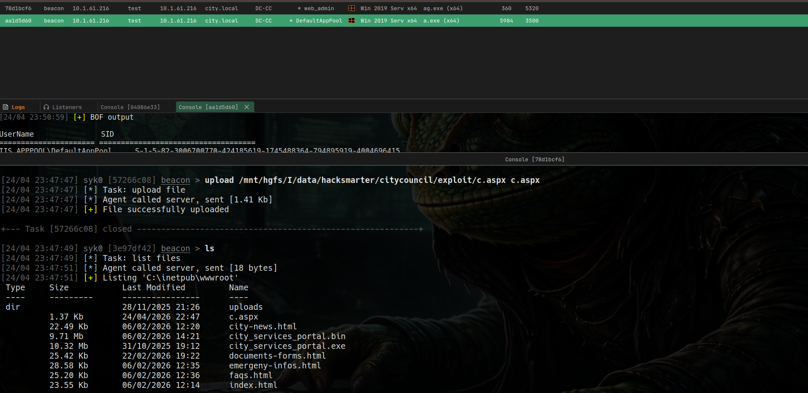Click the ag.exe (x64) process cell

(x=443, y=8)
